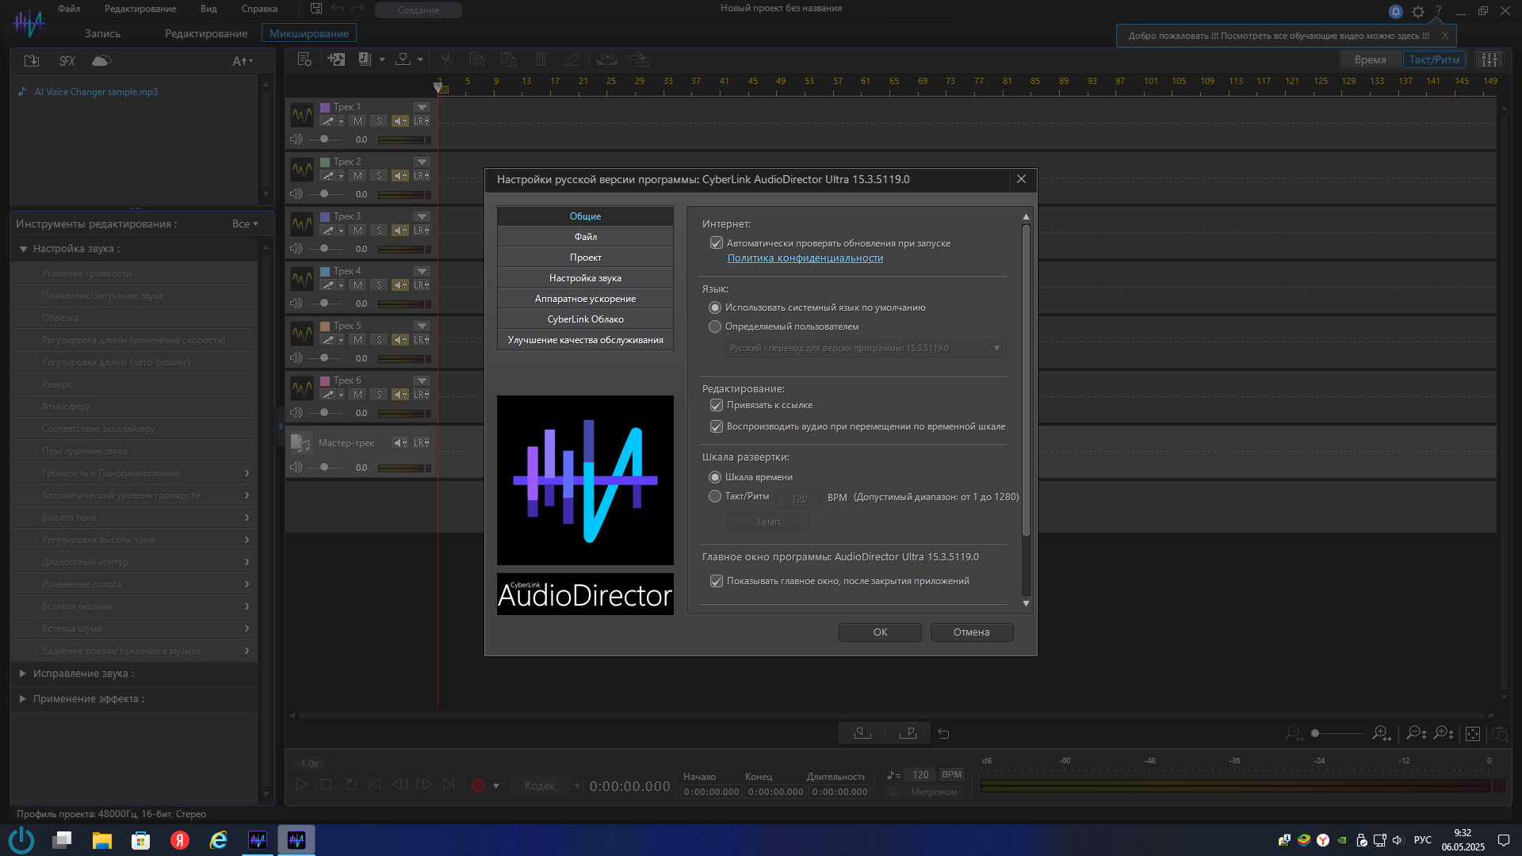Select use system default language radio

tap(715, 308)
